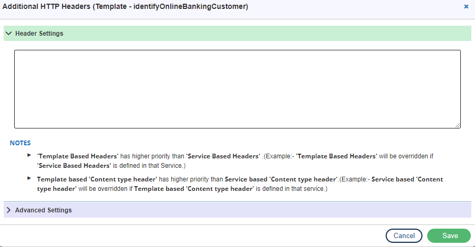Screen dimensions: 475x247
Task: Collapse the Header Settings section
Action: (x=237, y=33)
